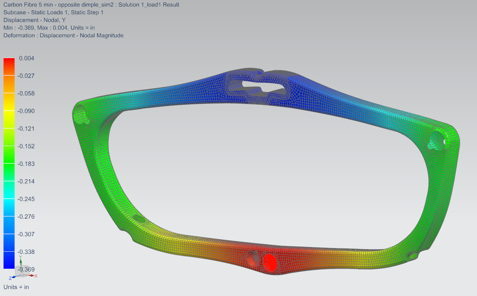Image resolution: width=477 pixels, height=296 pixels.
Task: Click the -0.183 legend value label
Action: click(26, 164)
